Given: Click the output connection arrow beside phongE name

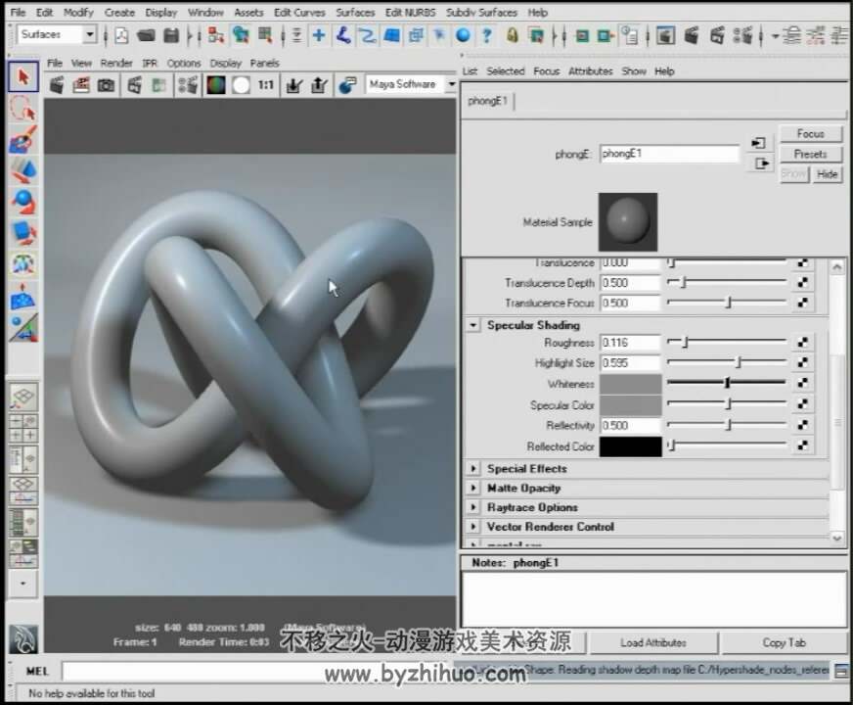Looking at the screenshot, I should (x=762, y=164).
